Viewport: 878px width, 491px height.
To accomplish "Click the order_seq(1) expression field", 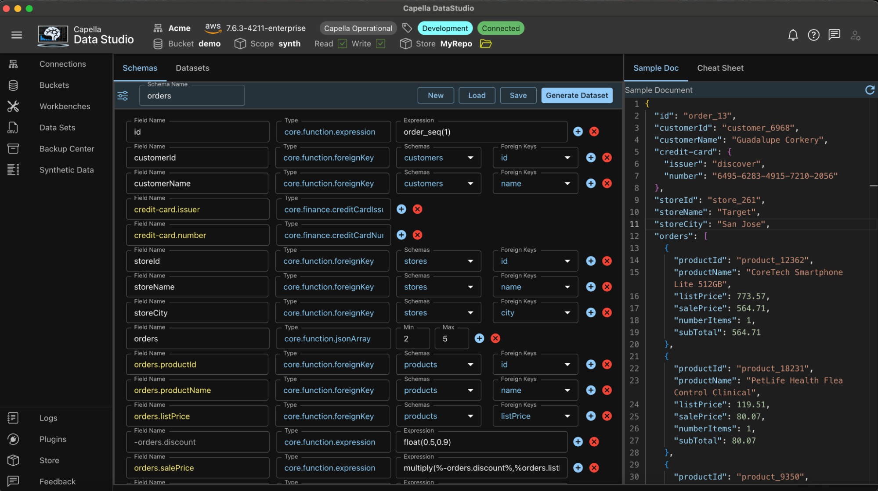I will click(481, 132).
